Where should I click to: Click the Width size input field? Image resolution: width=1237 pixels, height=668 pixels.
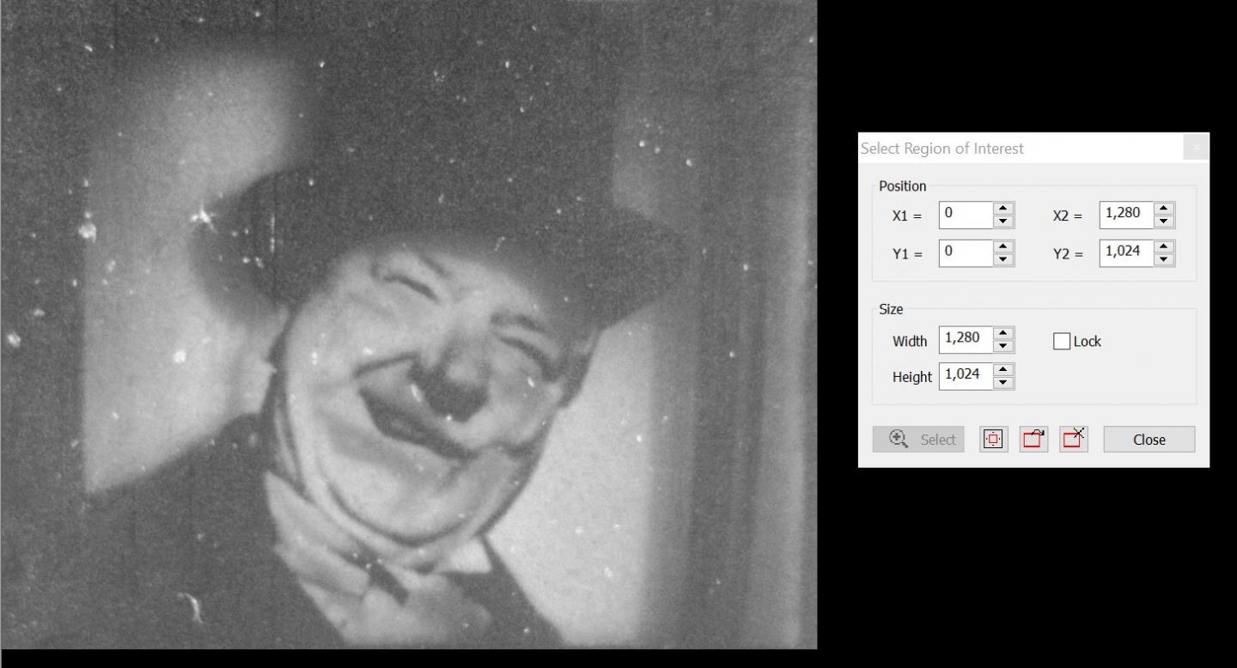click(966, 339)
